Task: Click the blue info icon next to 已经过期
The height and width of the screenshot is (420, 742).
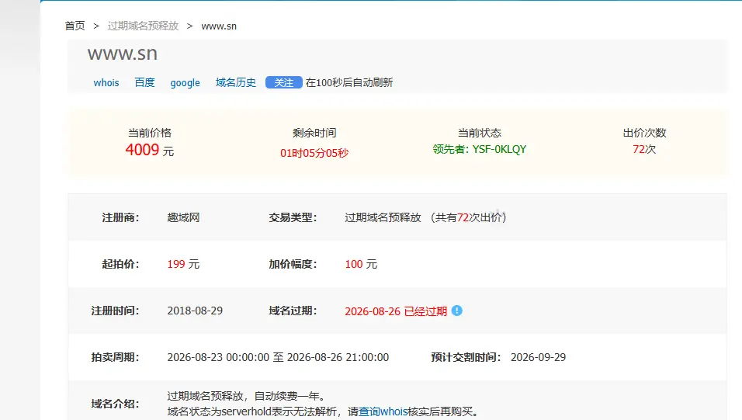Action: pyautogui.click(x=456, y=311)
